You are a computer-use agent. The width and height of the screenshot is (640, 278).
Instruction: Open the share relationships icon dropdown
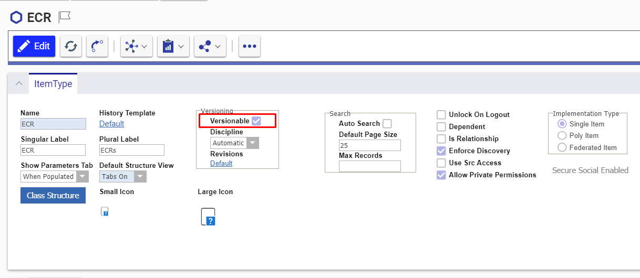pos(210,46)
